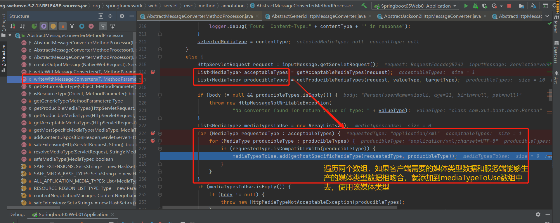This screenshot has height=223, width=560.
Task: Open the Database tool window
Action: coord(556,52)
